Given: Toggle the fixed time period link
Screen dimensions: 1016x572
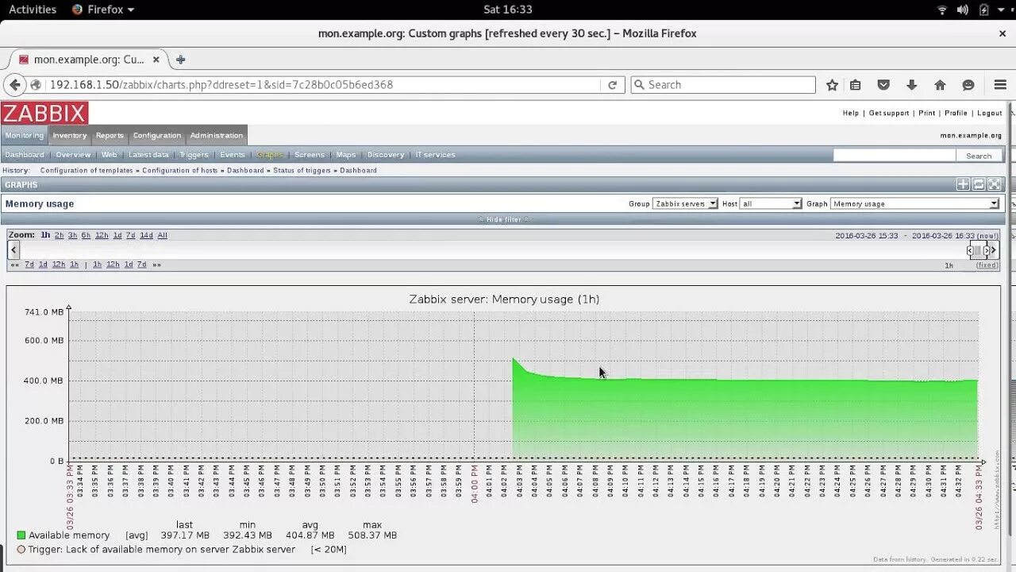Looking at the screenshot, I should [x=987, y=265].
